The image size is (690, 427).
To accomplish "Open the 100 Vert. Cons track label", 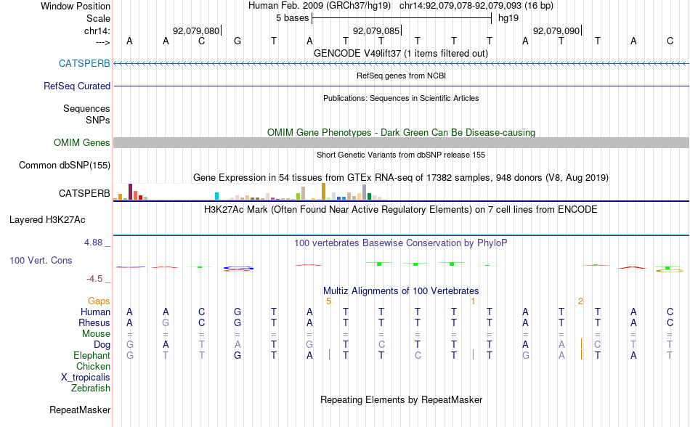I will [x=41, y=260].
